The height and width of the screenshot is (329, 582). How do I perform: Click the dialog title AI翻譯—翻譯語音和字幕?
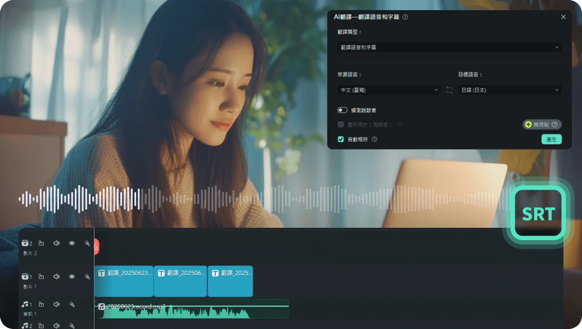click(x=366, y=17)
